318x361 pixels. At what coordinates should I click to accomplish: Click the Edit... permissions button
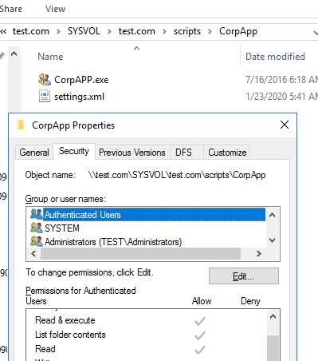pyautogui.click(x=244, y=276)
